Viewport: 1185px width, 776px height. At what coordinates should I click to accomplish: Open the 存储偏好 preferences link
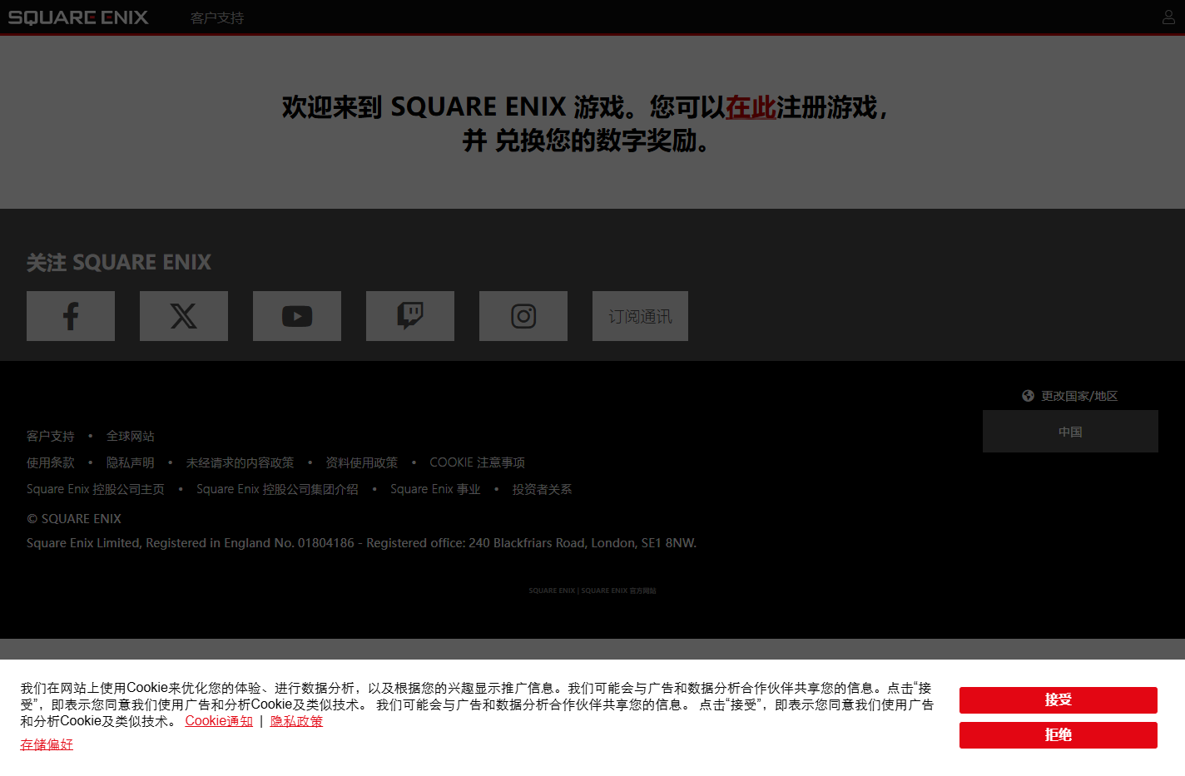[47, 744]
